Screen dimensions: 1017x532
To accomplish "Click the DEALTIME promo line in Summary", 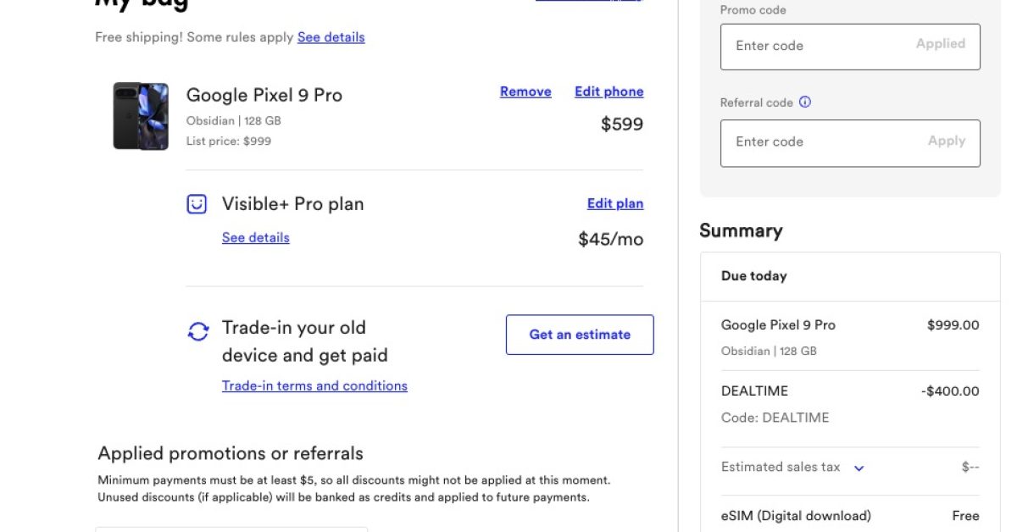I will (754, 391).
